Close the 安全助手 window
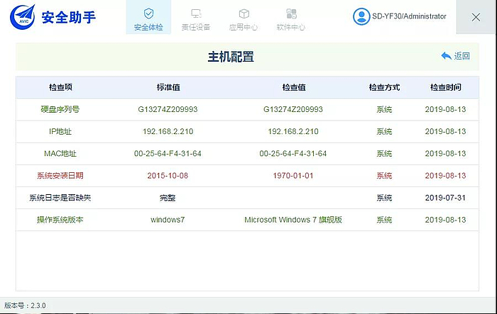The height and width of the screenshot is (314, 497). [476, 17]
